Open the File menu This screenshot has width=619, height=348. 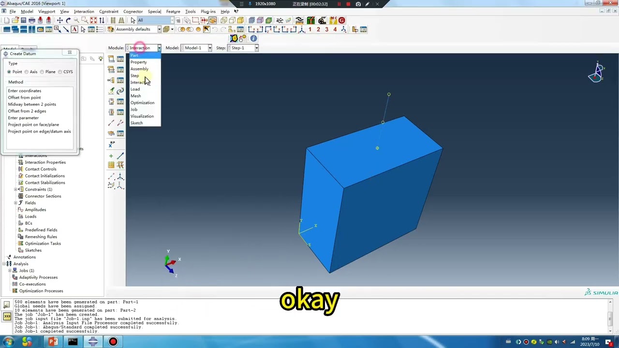[x=13, y=12]
